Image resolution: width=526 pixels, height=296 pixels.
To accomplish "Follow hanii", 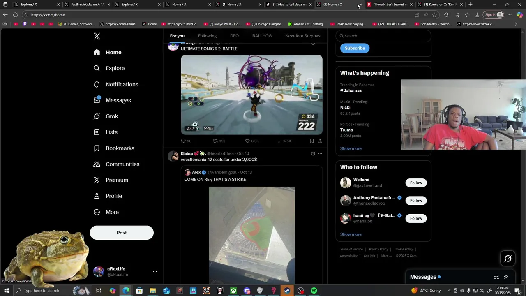I will point(416,218).
